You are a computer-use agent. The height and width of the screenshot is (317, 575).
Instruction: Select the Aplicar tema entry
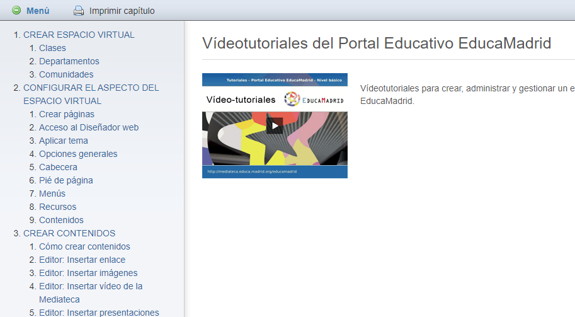tap(64, 141)
